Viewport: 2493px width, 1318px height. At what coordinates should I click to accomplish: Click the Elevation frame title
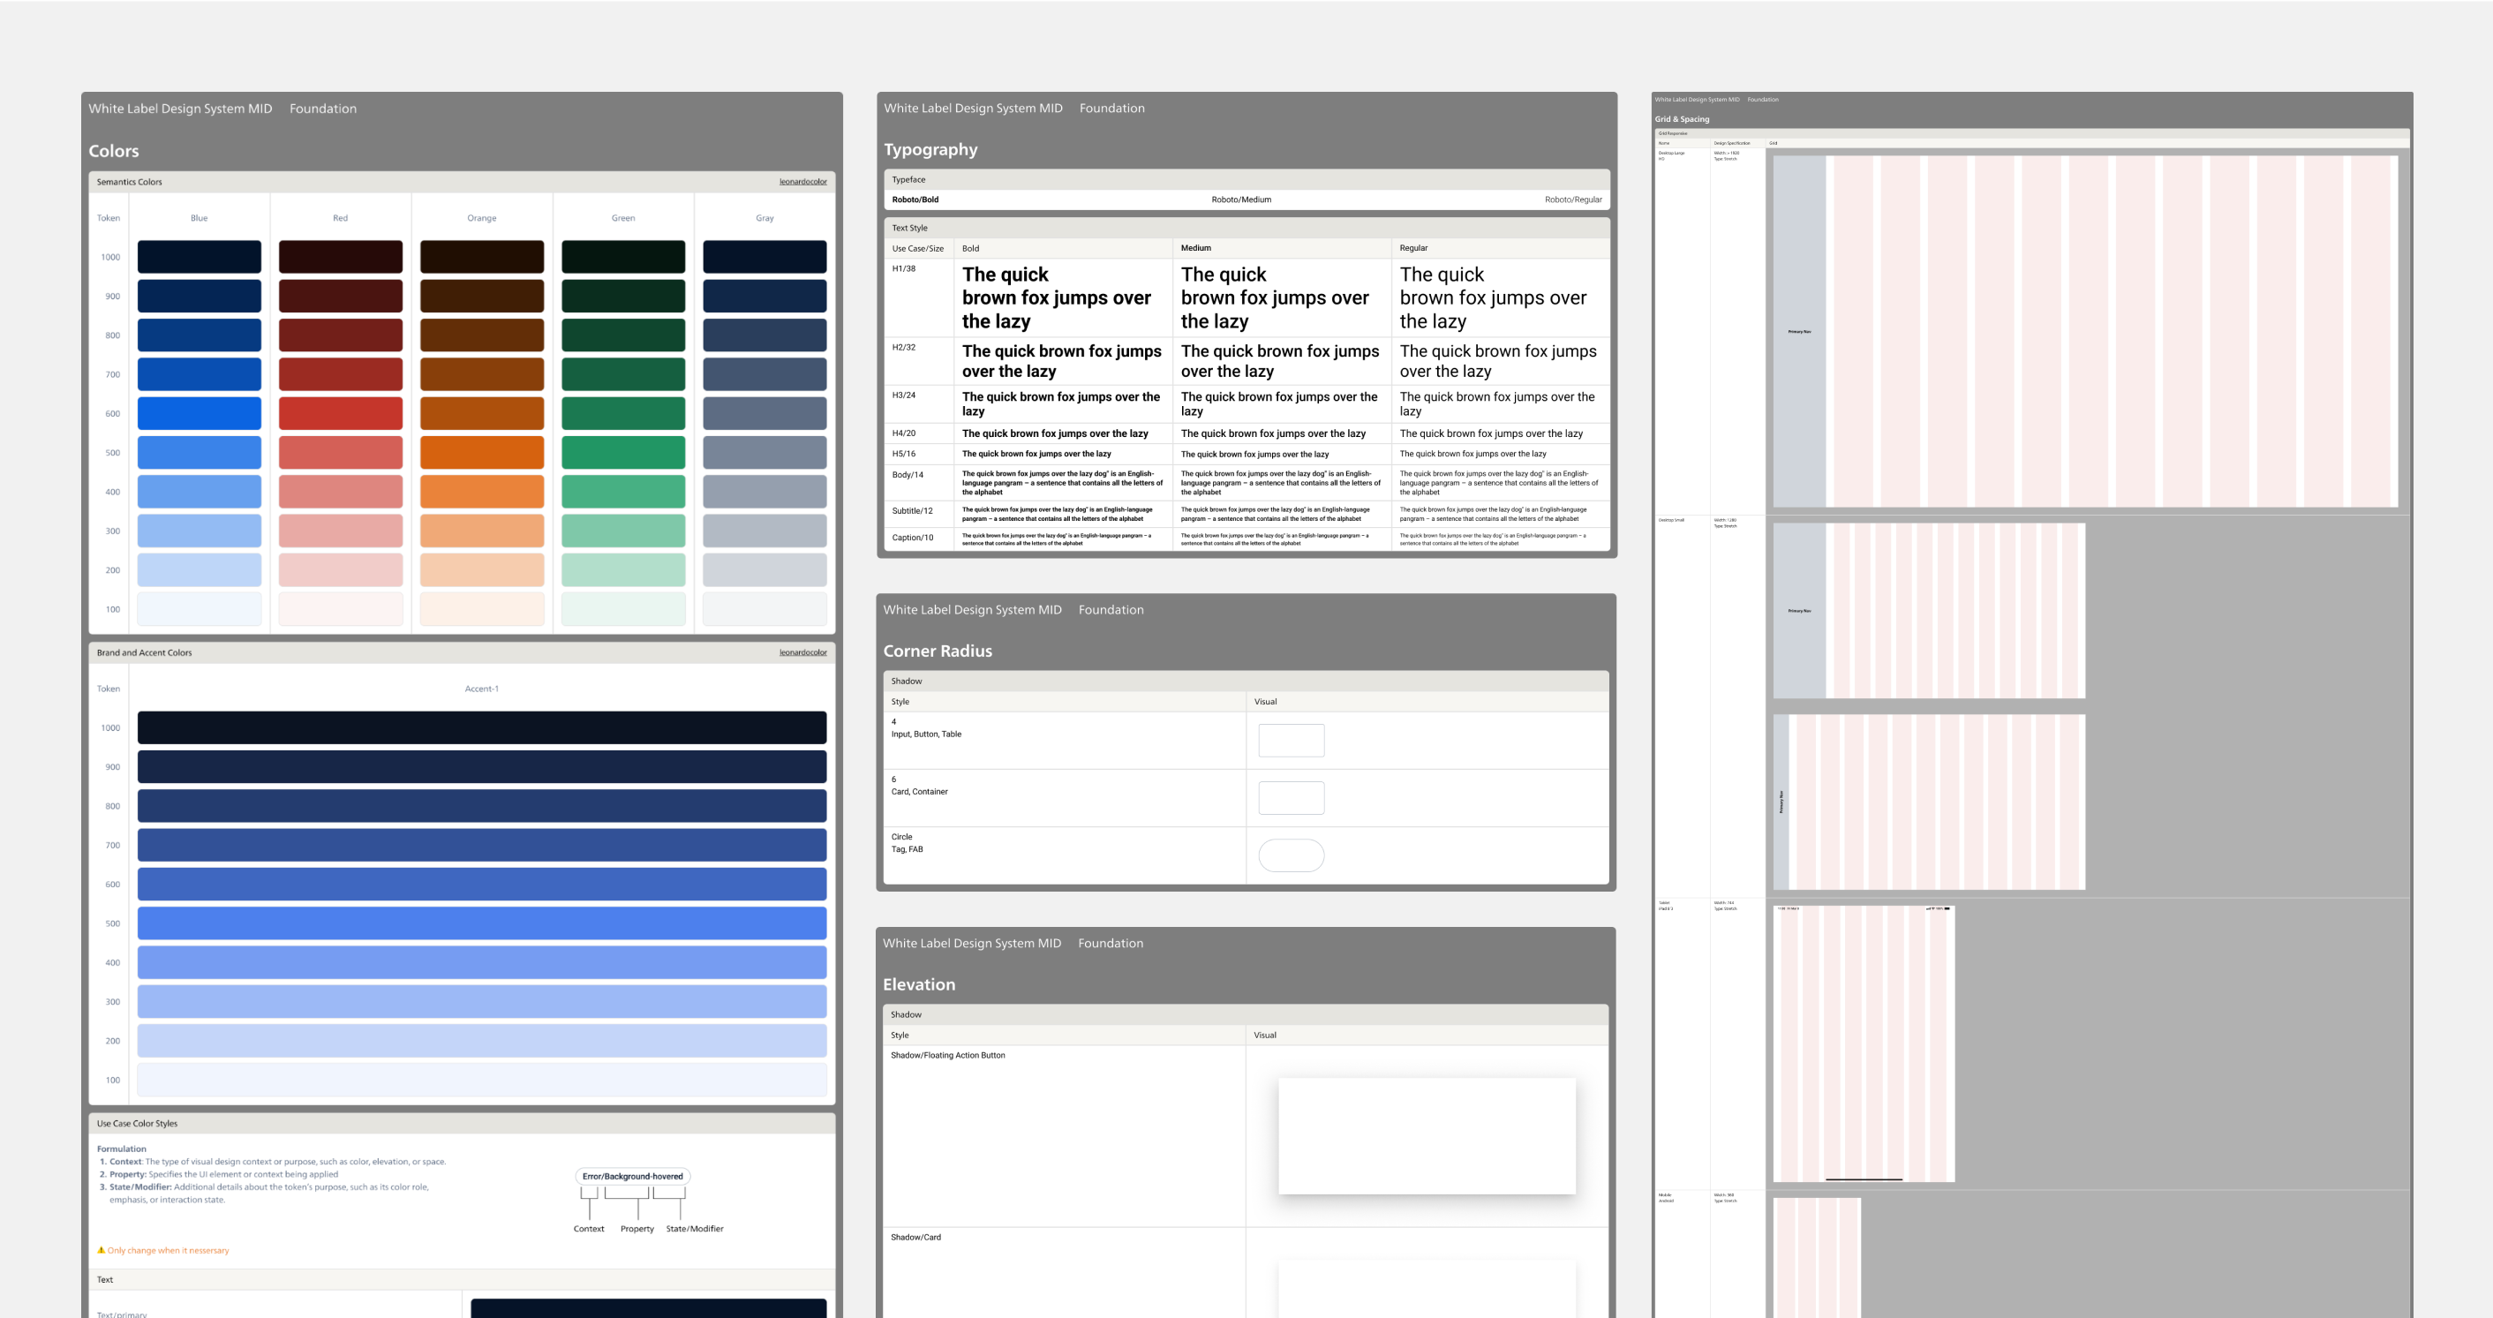point(919,984)
